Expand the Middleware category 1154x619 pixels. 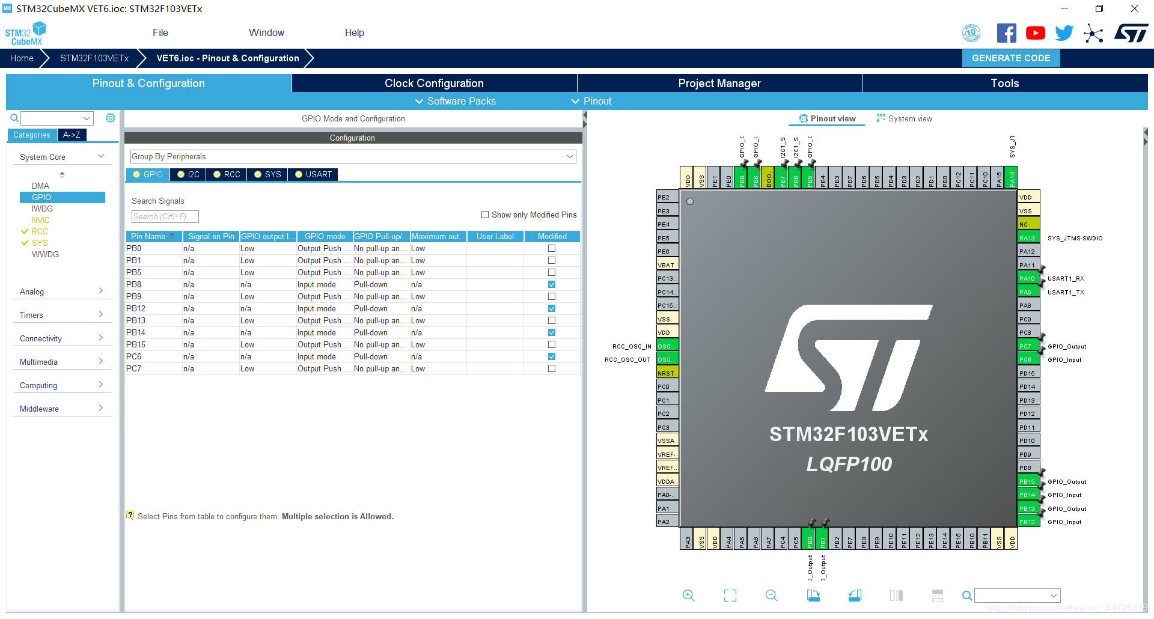(x=62, y=409)
